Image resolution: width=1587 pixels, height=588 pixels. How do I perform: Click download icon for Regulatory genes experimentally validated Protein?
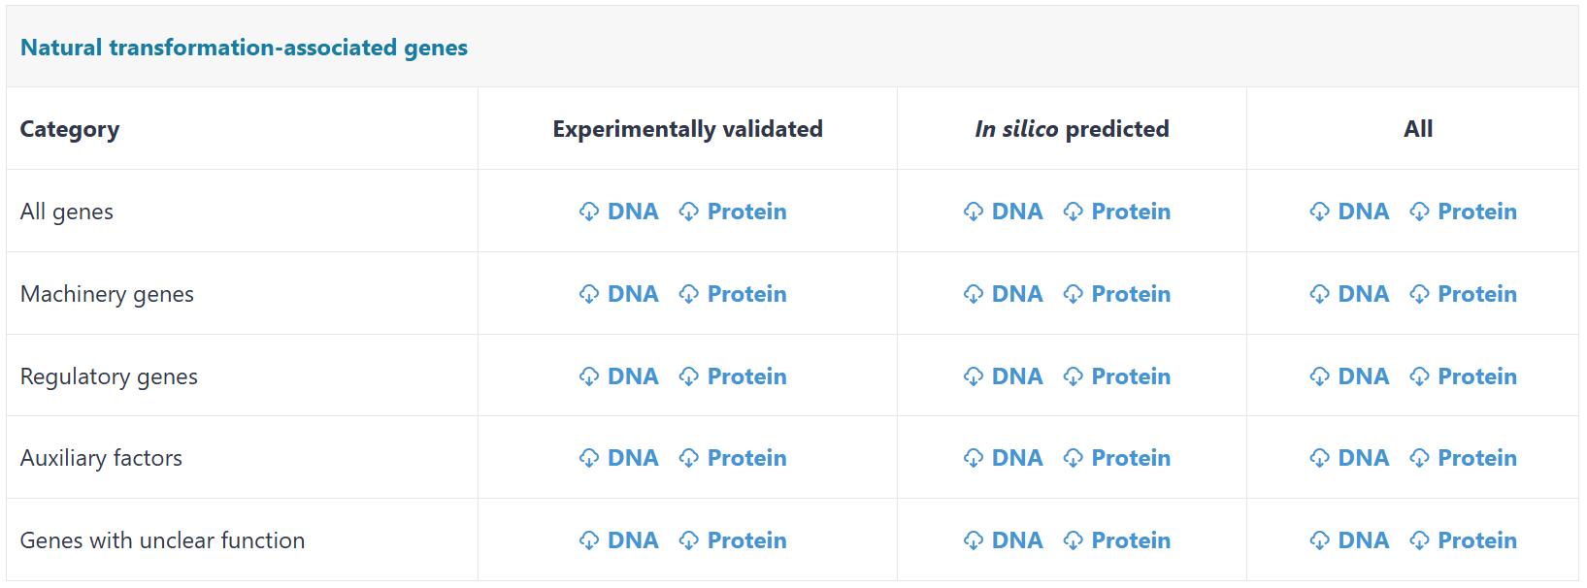coord(689,376)
